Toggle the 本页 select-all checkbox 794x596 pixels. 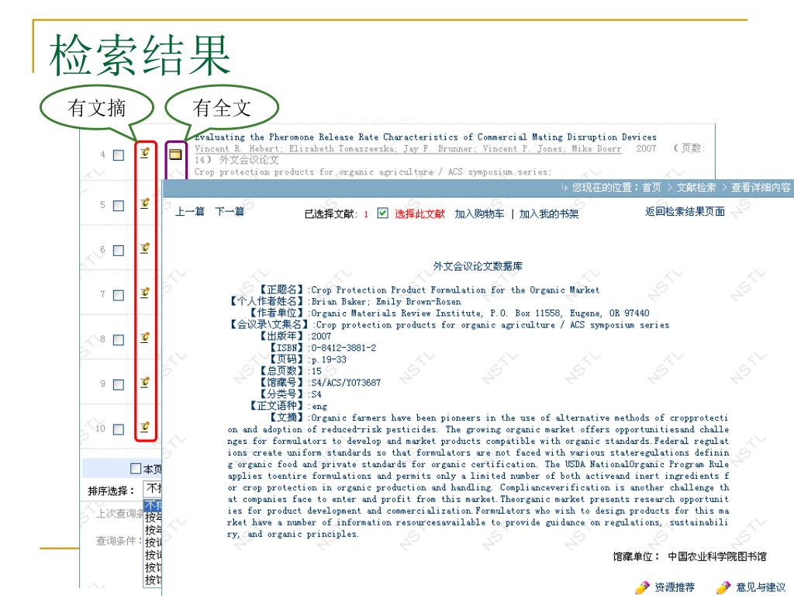click(x=136, y=468)
